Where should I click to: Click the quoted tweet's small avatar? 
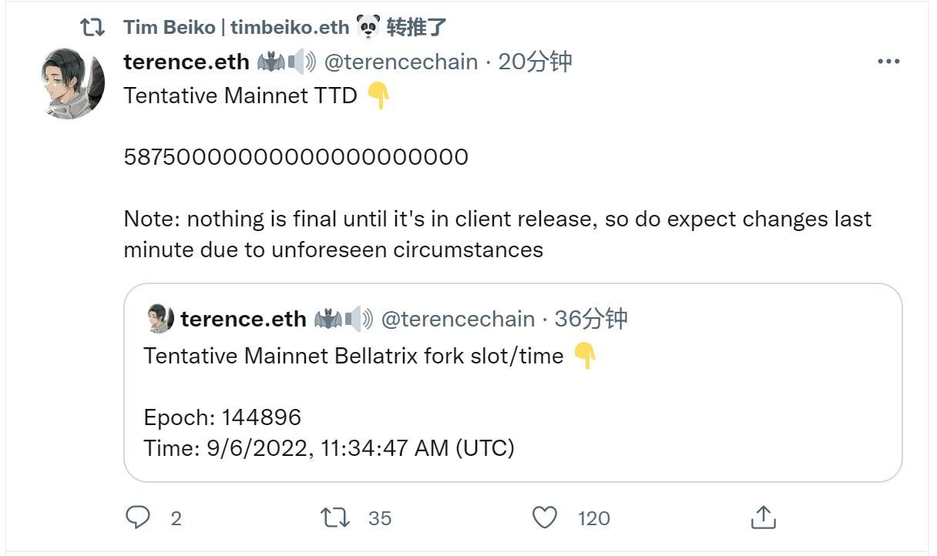[158, 318]
